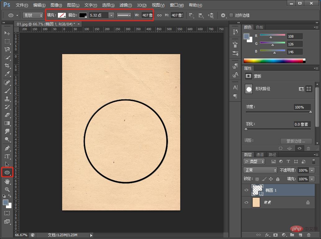Switch to the 通道 tab
Viewport: 321px width, 239px height.
click(x=260, y=155)
